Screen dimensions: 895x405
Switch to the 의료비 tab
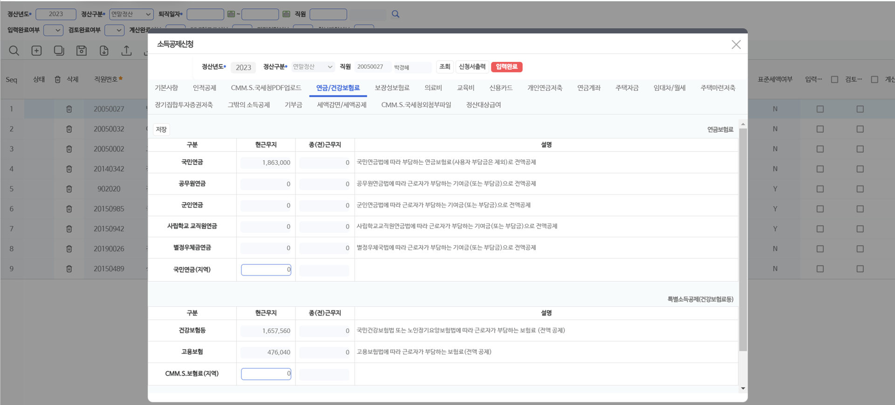(x=433, y=88)
